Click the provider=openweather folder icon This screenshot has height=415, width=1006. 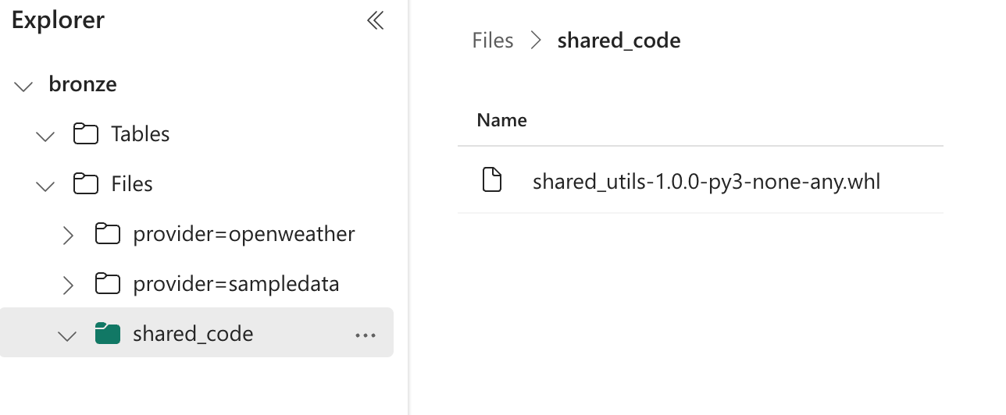coord(107,234)
